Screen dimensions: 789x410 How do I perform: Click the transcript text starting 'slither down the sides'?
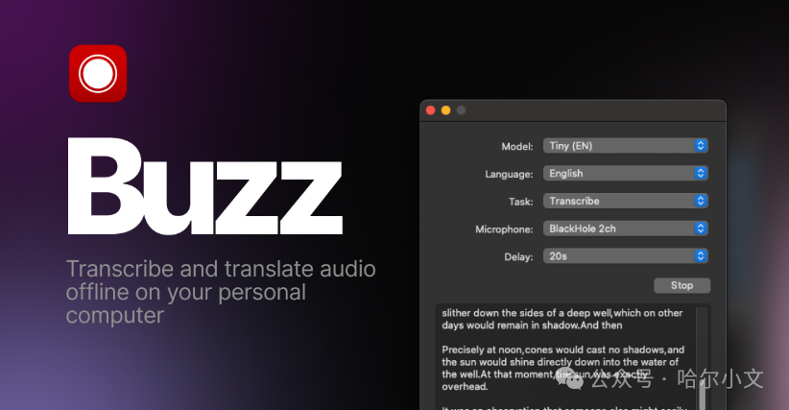pyautogui.click(x=562, y=319)
